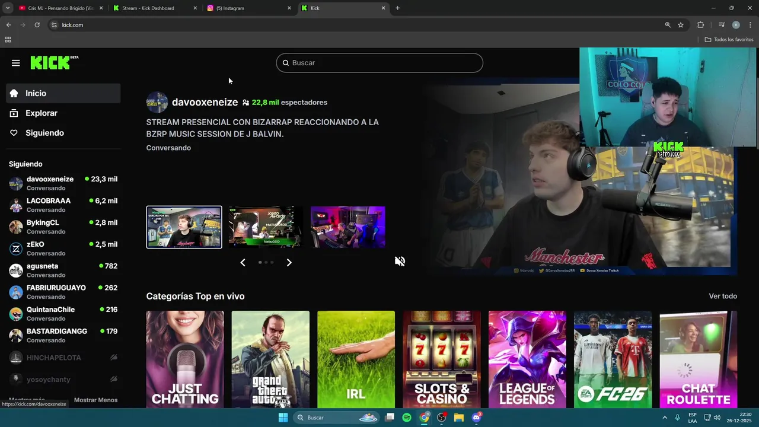Image resolution: width=759 pixels, height=427 pixels.
Task: Show hidden system tray icons
Action: (665, 418)
